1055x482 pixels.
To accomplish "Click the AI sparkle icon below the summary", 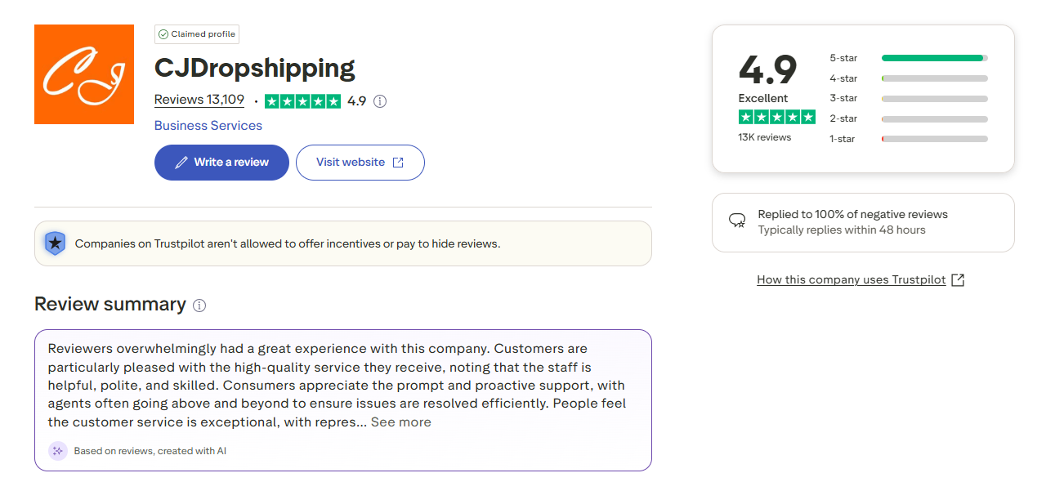I will (57, 450).
